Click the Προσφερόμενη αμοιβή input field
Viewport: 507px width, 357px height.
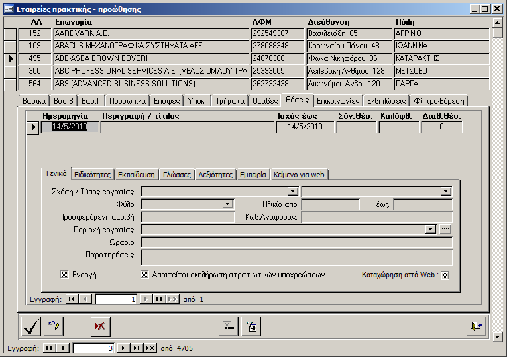[188, 216]
